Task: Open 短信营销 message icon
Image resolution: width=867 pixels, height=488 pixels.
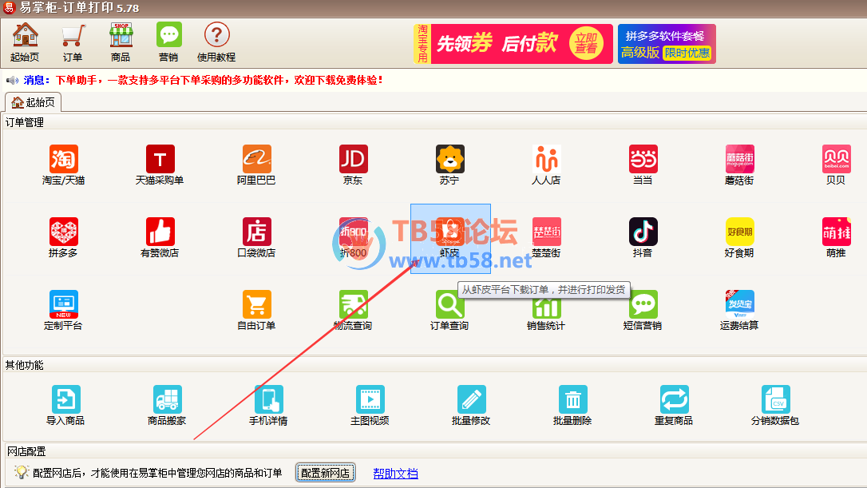Action: point(643,311)
